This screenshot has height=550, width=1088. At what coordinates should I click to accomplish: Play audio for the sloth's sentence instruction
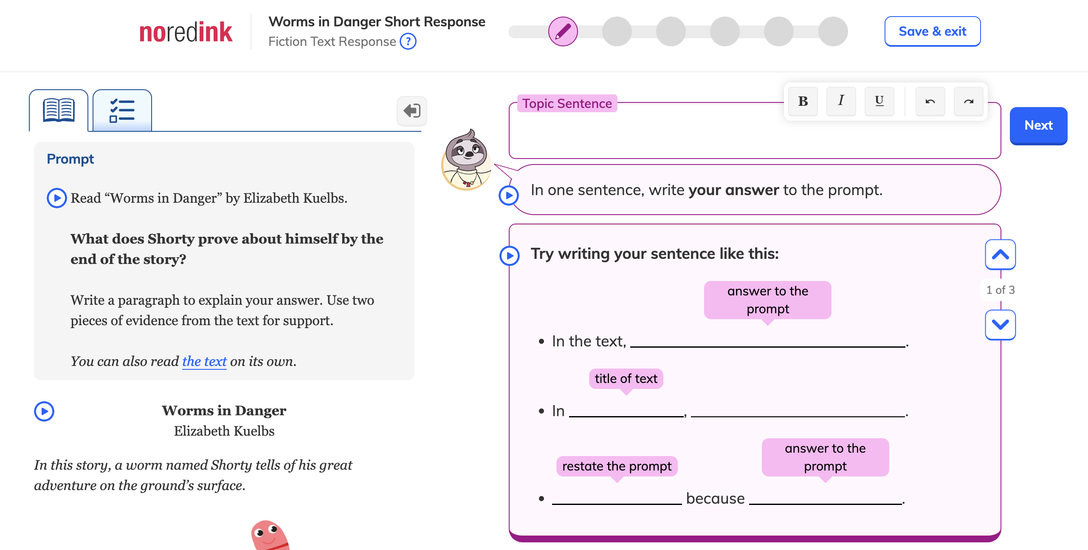pos(509,196)
